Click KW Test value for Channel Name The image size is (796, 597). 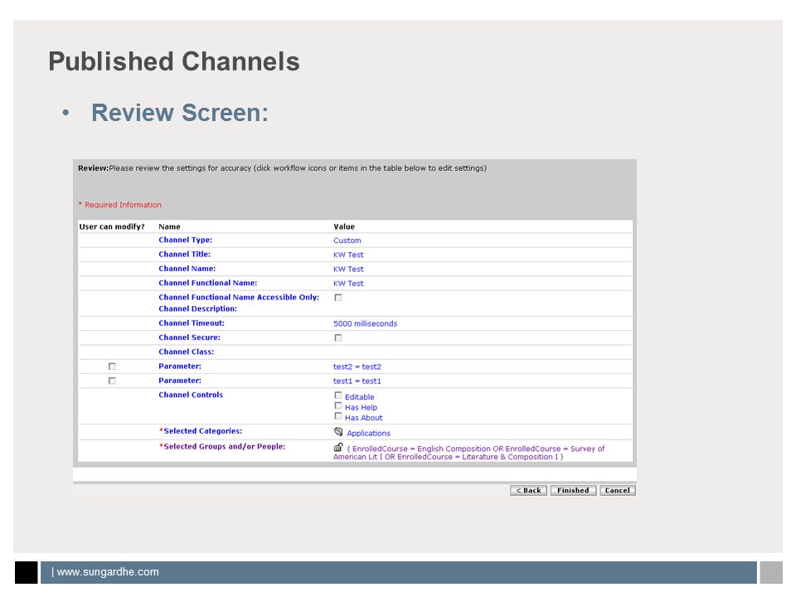(x=348, y=269)
